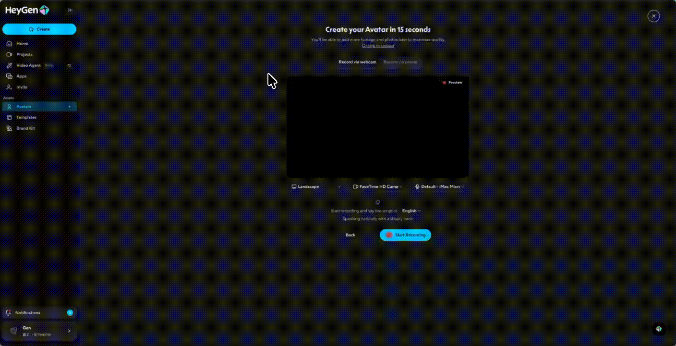The height and width of the screenshot is (346, 676).
Task: Close the avatar creation dialog with X
Action: pyautogui.click(x=653, y=16)
